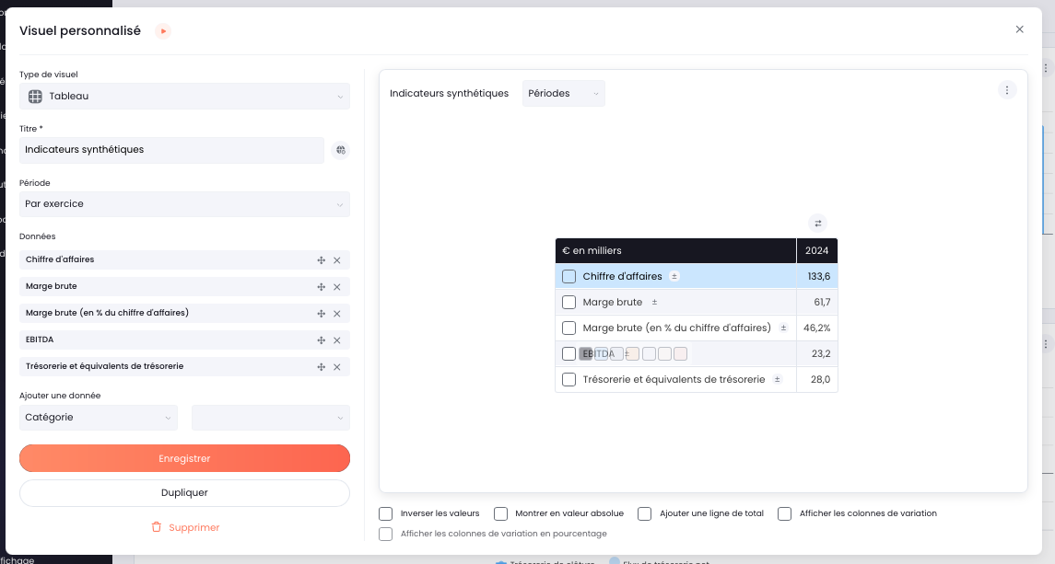Click the orange play icon beside Visuel personnalisé
The height and width of the screenshot is (564, 1055).
[x=163, y=31]
